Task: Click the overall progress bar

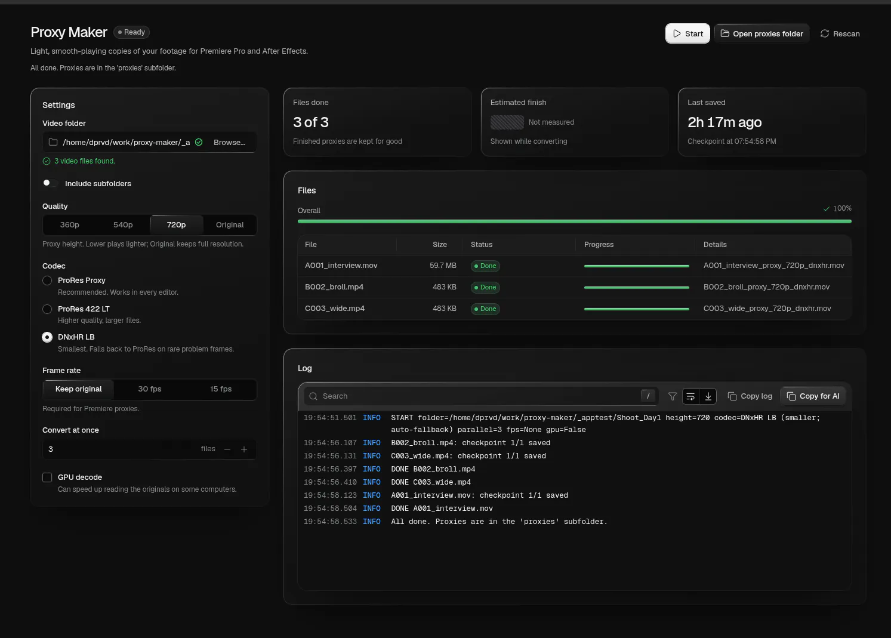Action: click(x=575, y=221)
